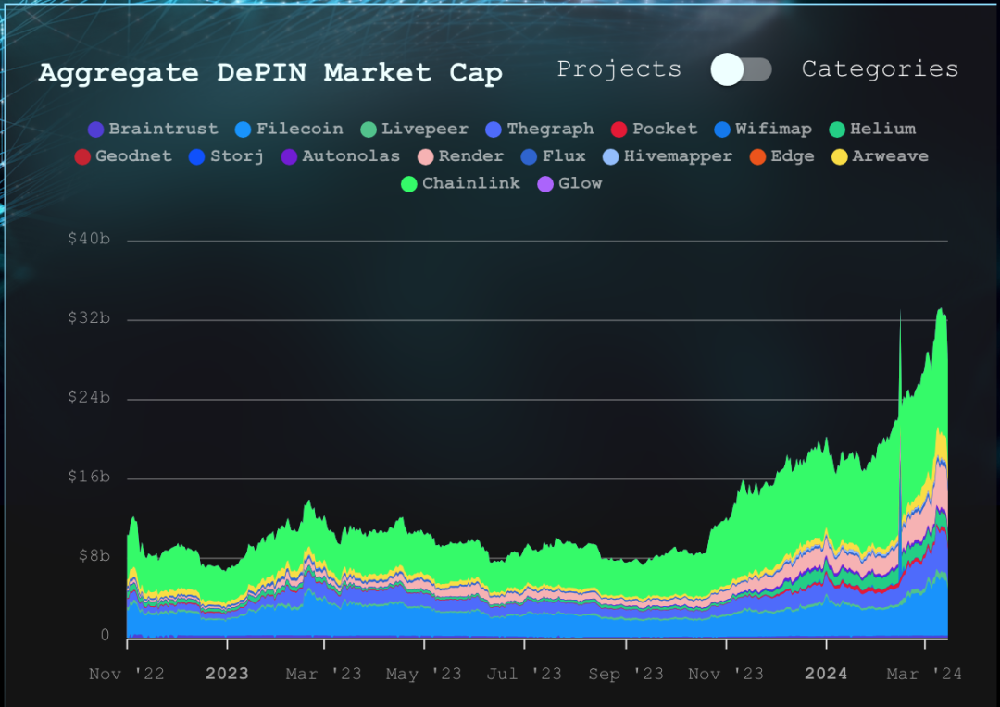
Task: Click the green Helium legend dot
Action: pos(837,130)
